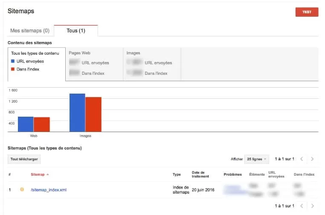Click bottom 1 à 1 sur 1 pagination text
The height and width of the screenshot is (215, 325).
click(x=284, y=206)
